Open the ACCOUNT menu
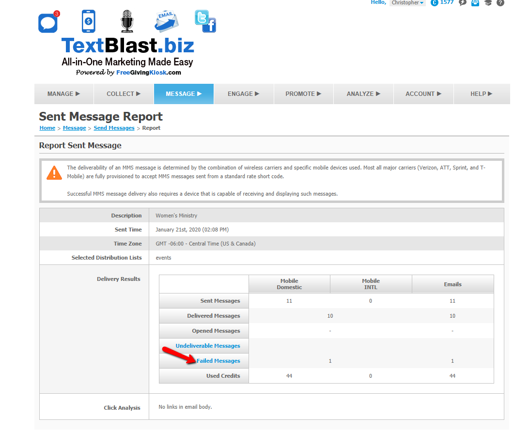 [x=423, y=94]
